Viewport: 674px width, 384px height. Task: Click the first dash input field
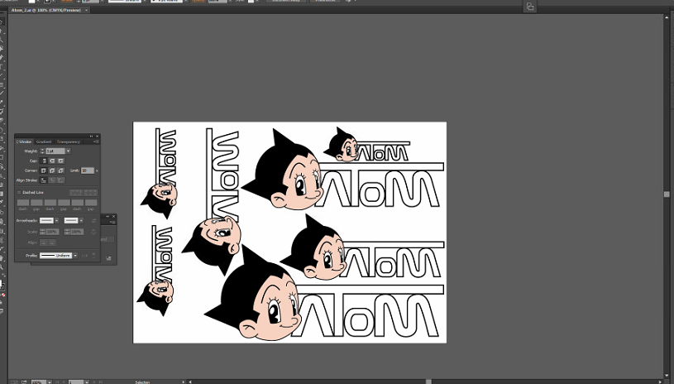click(23, 203)
